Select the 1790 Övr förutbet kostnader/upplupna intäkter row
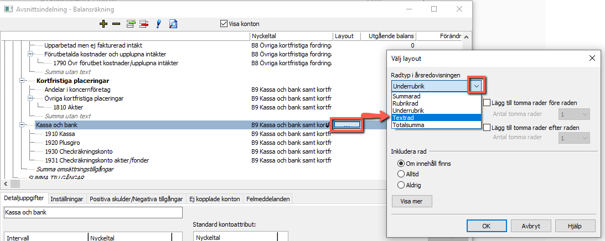The width and height of the screenshot is (605, 241). (115, 63)
